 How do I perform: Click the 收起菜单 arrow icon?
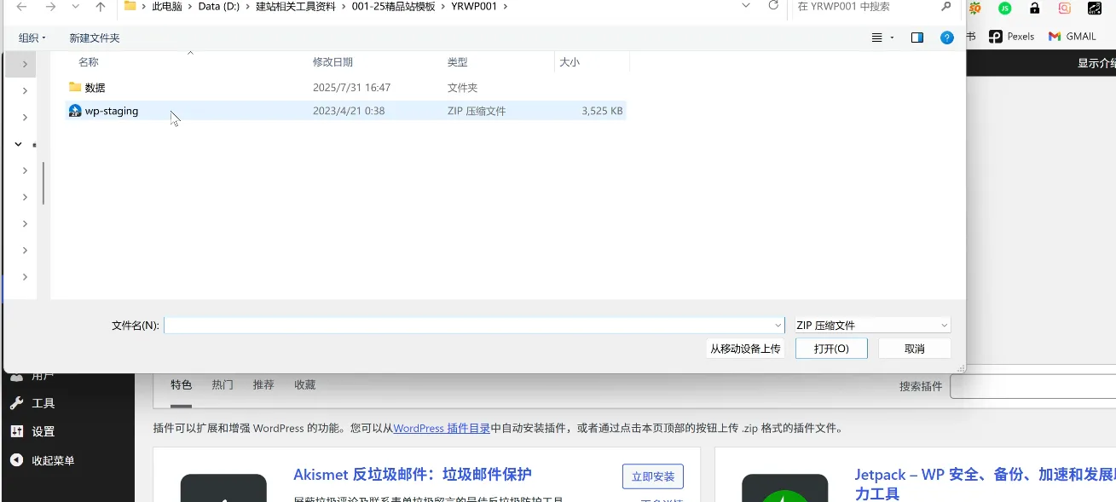(x=17, y=460)
